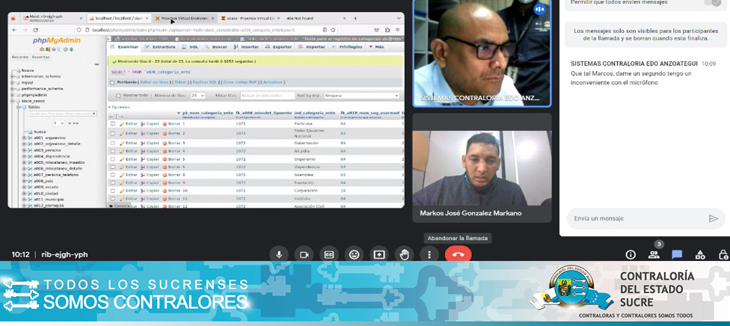Click the Copiar icon for row 2
The width and height of the screenshot is (730, 326).
pyautogui.click(x=143, y=133)
